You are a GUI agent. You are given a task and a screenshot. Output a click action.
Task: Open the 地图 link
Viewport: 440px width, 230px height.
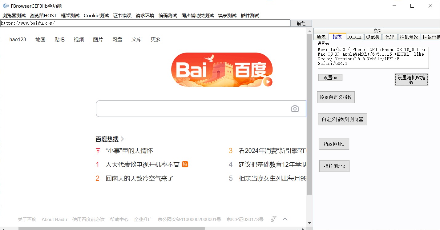pyautogui.click(x=40, y=39)
